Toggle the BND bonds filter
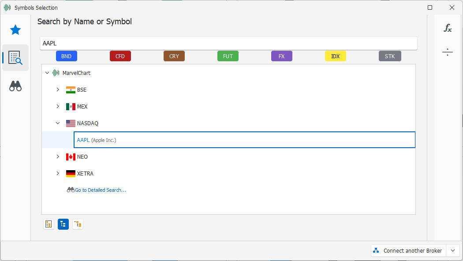The width and height of the screenshot is (463, 261). coord(67,56)
